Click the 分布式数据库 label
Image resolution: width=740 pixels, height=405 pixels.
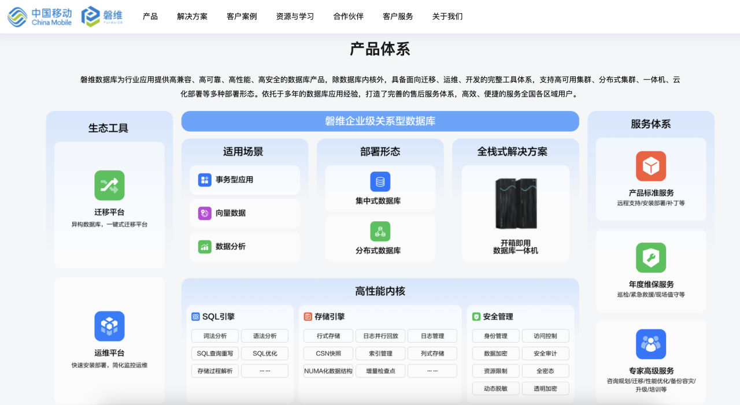378,251
